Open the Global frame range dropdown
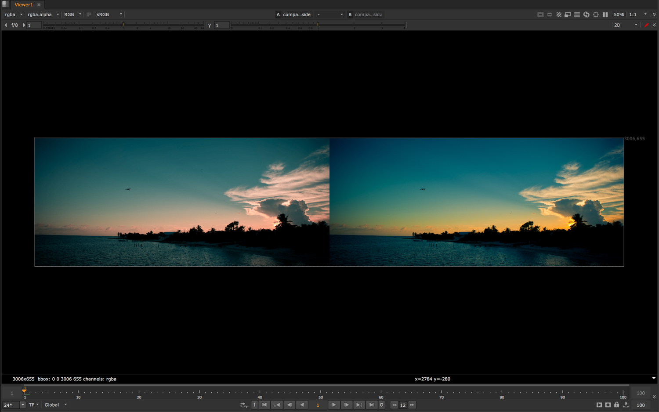 coord(55,405)
